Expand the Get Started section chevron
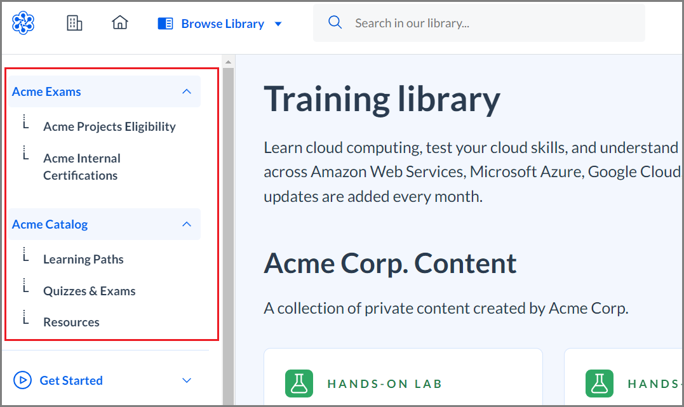The height and width of the screenshot is (407, 684). tap(187, 380)
